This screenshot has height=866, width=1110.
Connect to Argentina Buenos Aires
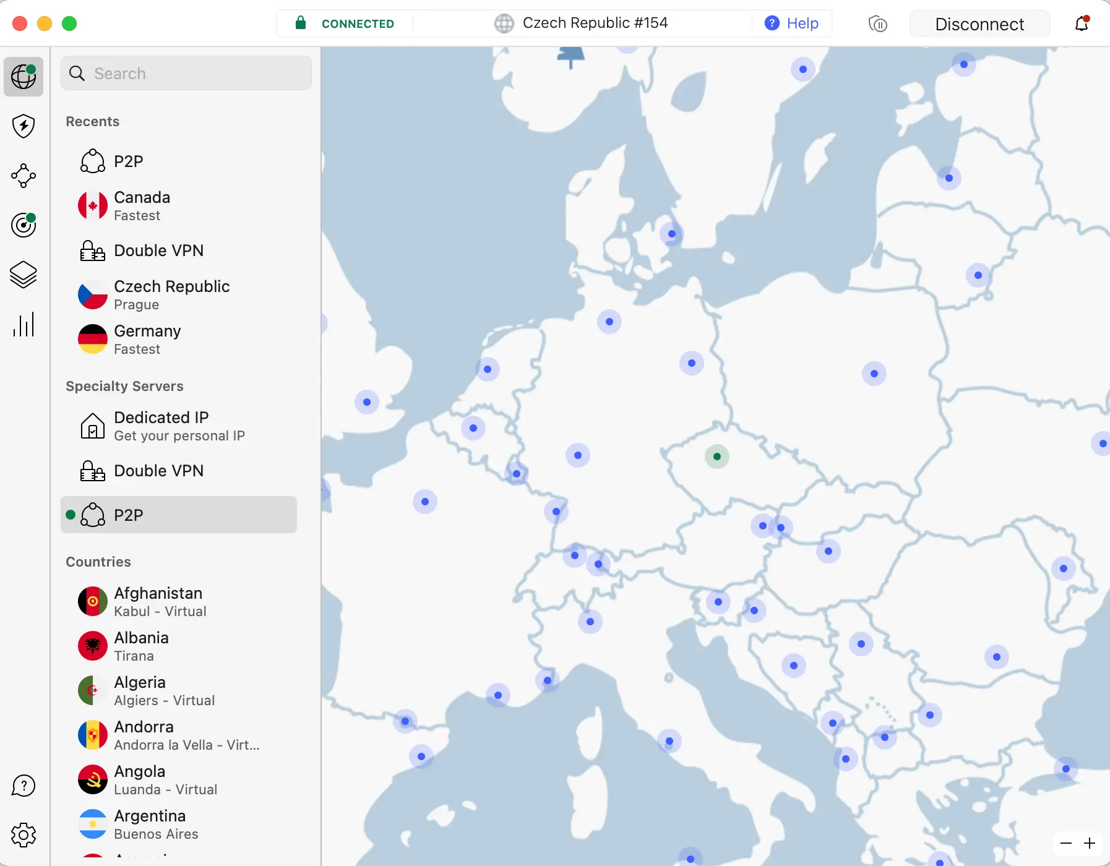pyautogui.click(x=179, y=825)
